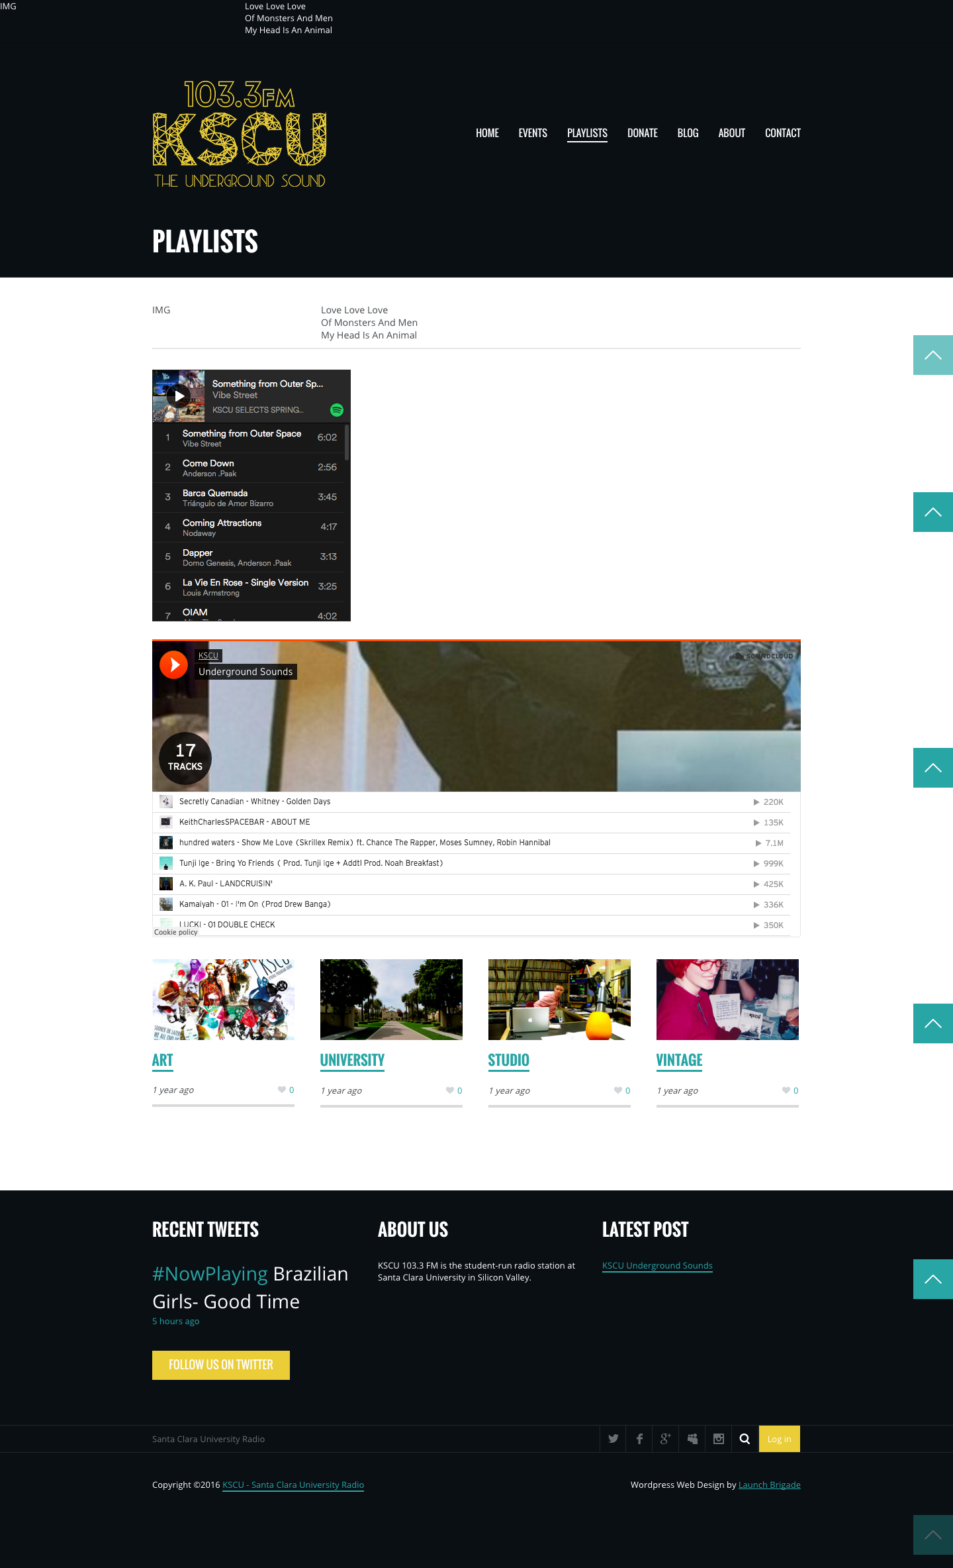
Task: Open the Google Plus icon in footer
Action: (666, 1439)
